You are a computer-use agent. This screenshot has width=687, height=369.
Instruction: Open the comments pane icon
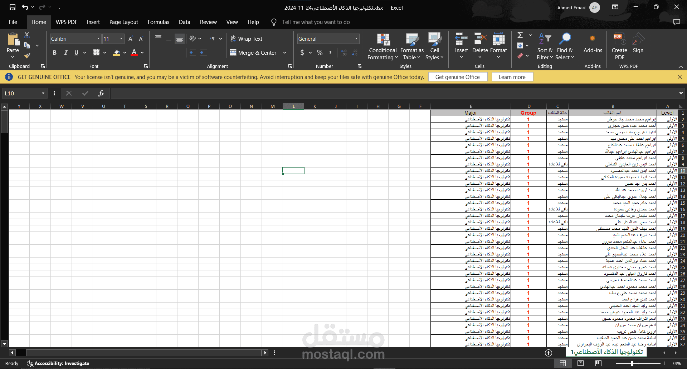(676, 22)
